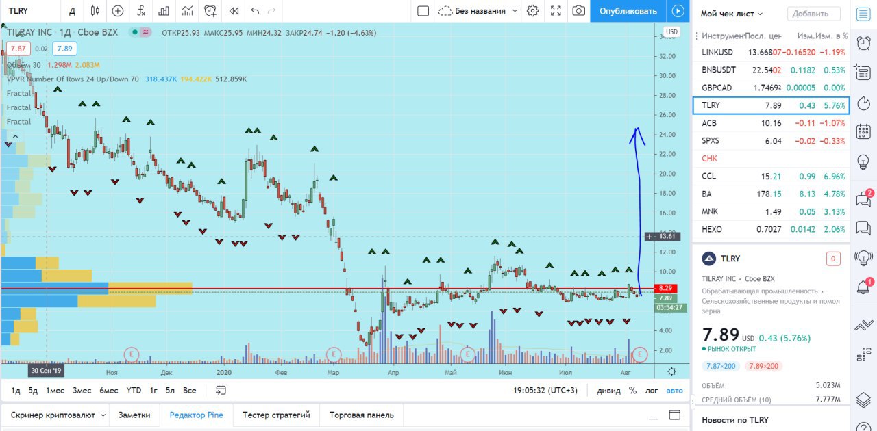Open the watchlist panel icon in sidebar
Image resolution: width=877 pixels, height=431 pixels.
[x=863, y=14]
